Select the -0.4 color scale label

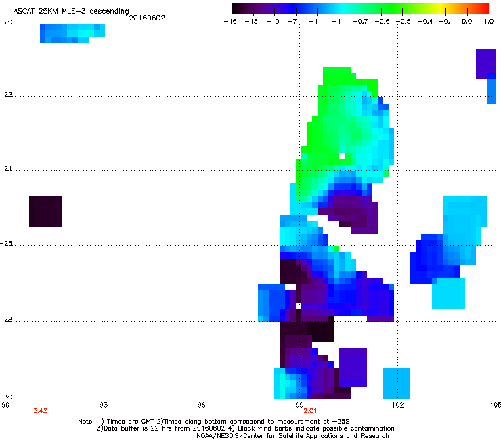tap(426, 22)
